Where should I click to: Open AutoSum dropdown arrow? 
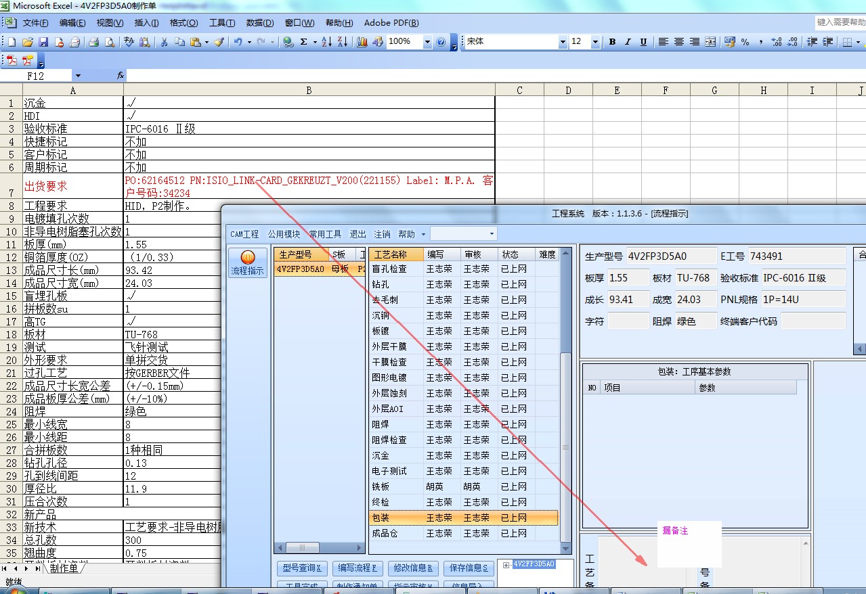pos(315,42)
